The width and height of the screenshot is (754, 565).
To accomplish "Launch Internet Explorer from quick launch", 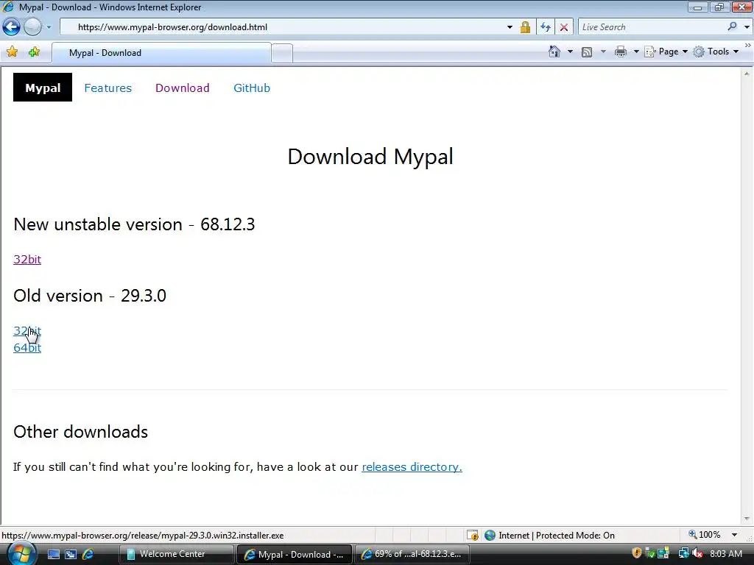I will (x=88, y=554).
